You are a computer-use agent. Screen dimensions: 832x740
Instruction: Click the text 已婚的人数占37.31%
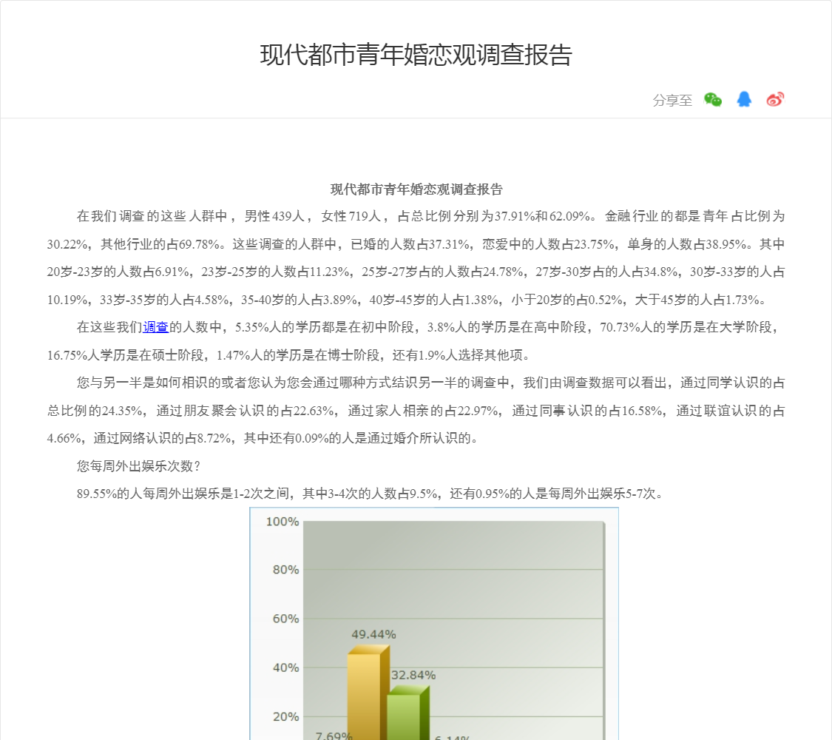pyautogui.click(x=410, y=244)
